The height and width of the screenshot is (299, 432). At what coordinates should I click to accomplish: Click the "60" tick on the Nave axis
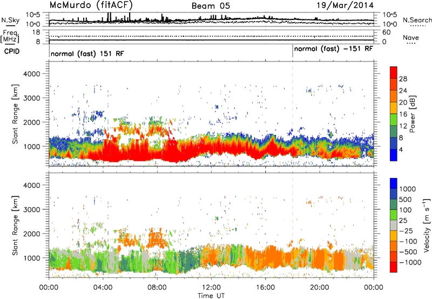click(x=387, y=32)
